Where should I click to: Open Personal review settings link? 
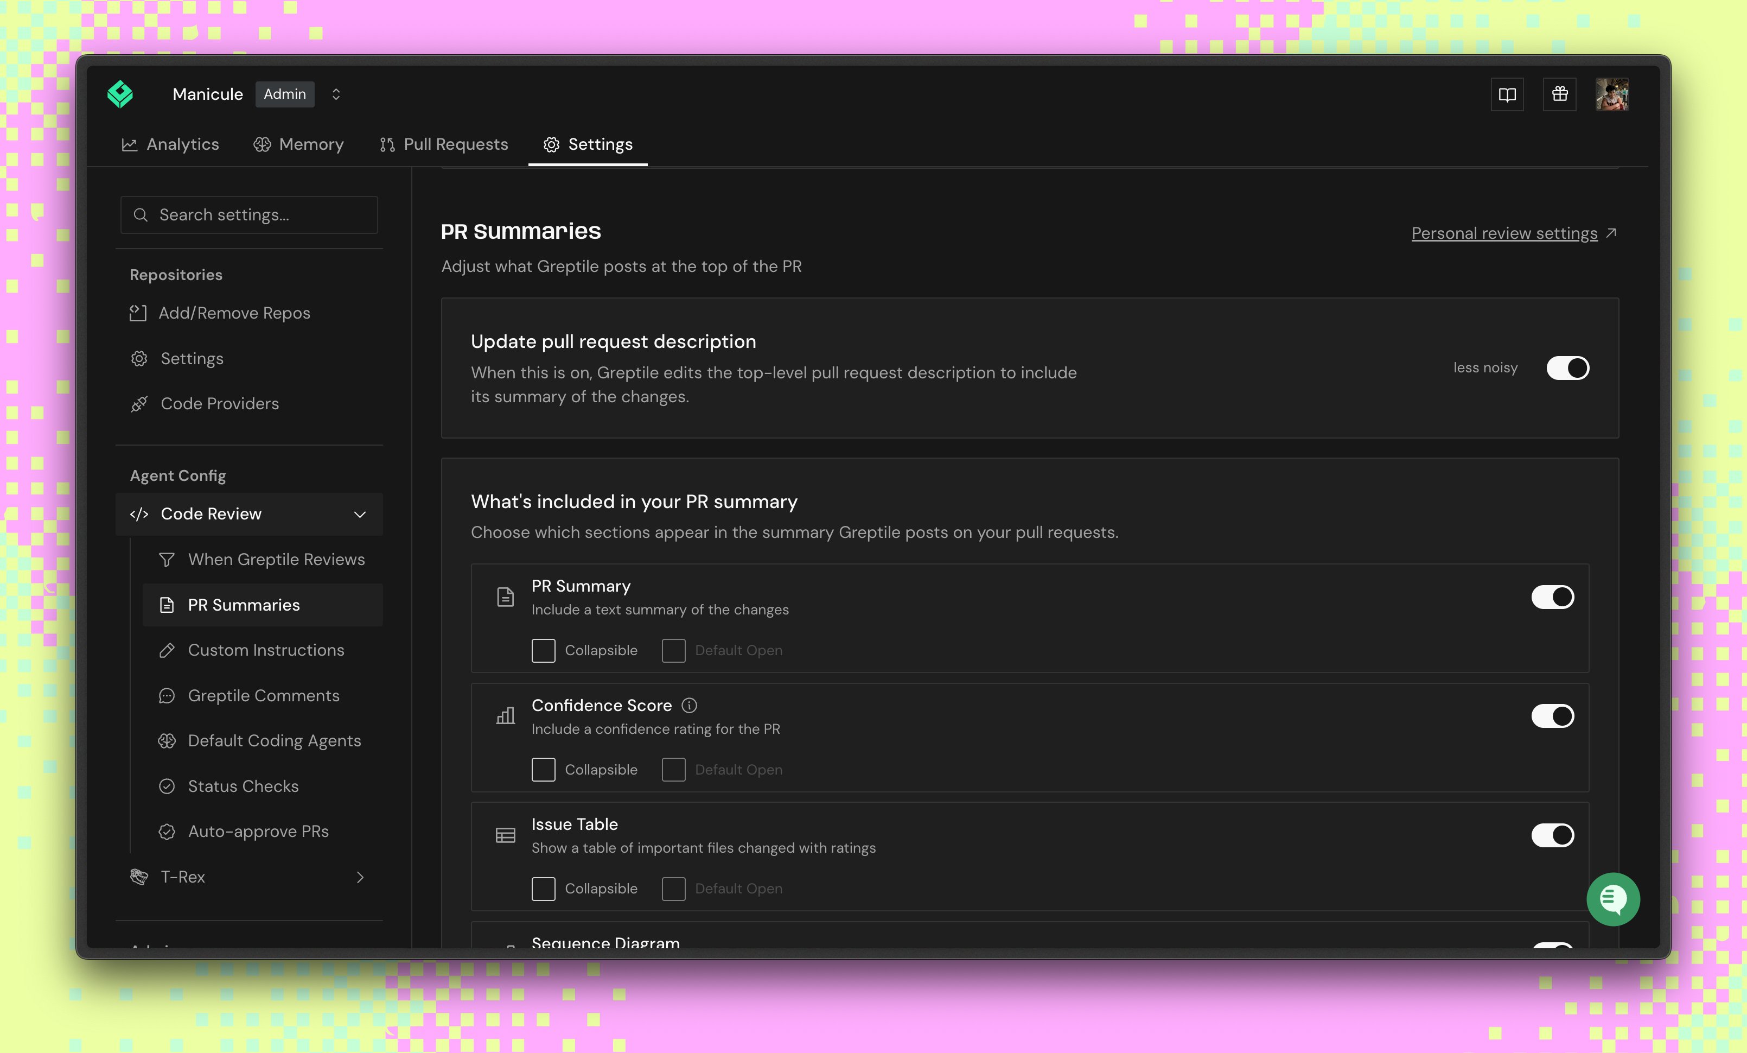[x=1504, y=233]
